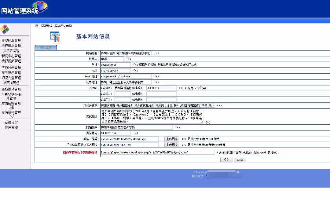Screen dimensions: 330x202
Task: Click the colorful cube logo in header
Action: point(40,6)
